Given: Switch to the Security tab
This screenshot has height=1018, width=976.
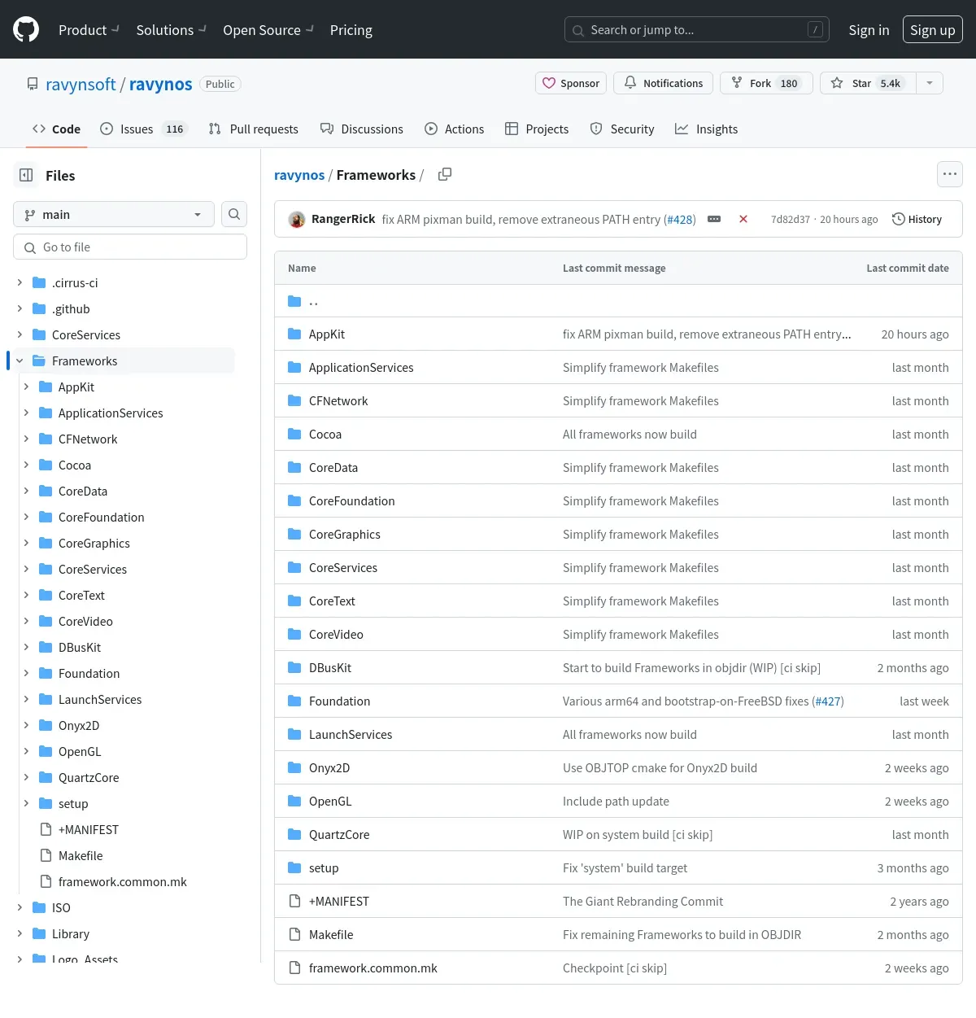Looking at the screenshot, I should (622, 129).
